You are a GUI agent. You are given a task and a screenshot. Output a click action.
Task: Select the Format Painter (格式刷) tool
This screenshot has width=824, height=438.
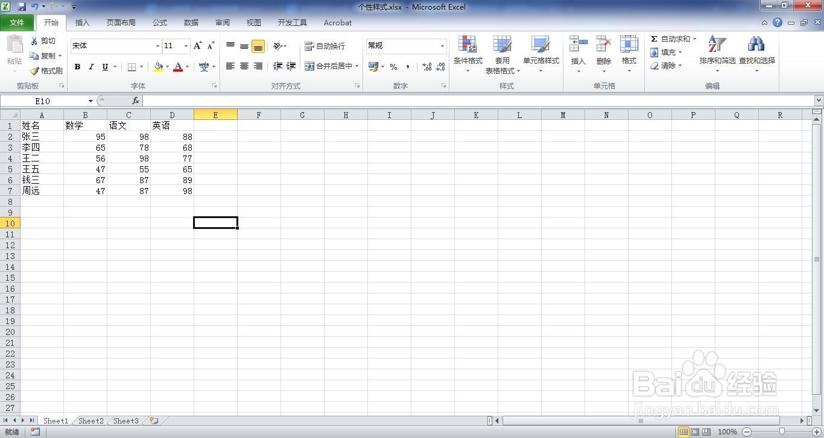[46, 70]
